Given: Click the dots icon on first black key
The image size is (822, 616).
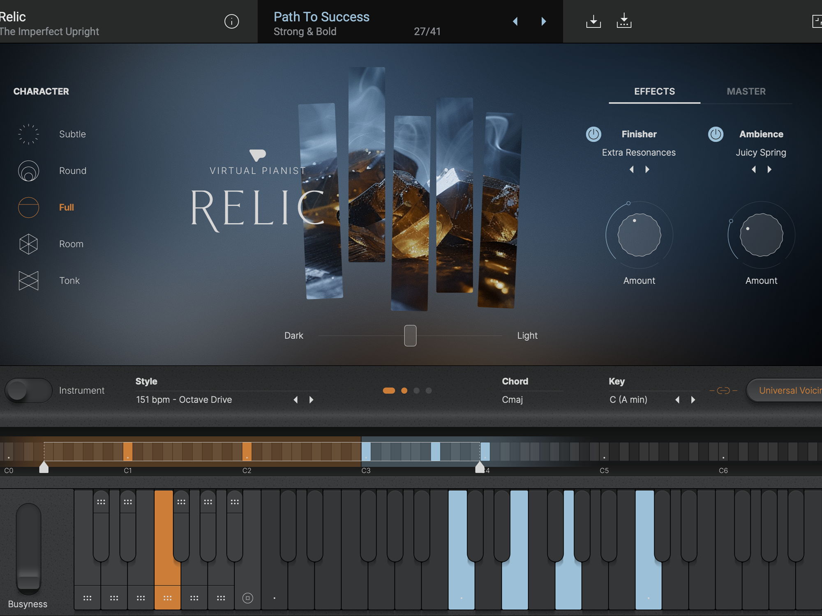Looking at the screenshot, I should [101, 502].
